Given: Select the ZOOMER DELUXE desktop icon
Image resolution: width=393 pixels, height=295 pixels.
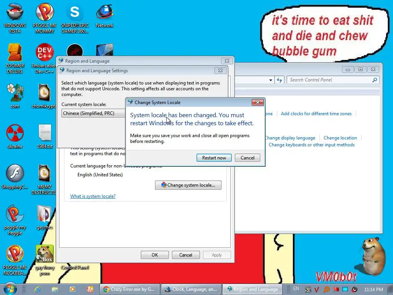Looking at the screenshot, I should (x=15, y=58).
